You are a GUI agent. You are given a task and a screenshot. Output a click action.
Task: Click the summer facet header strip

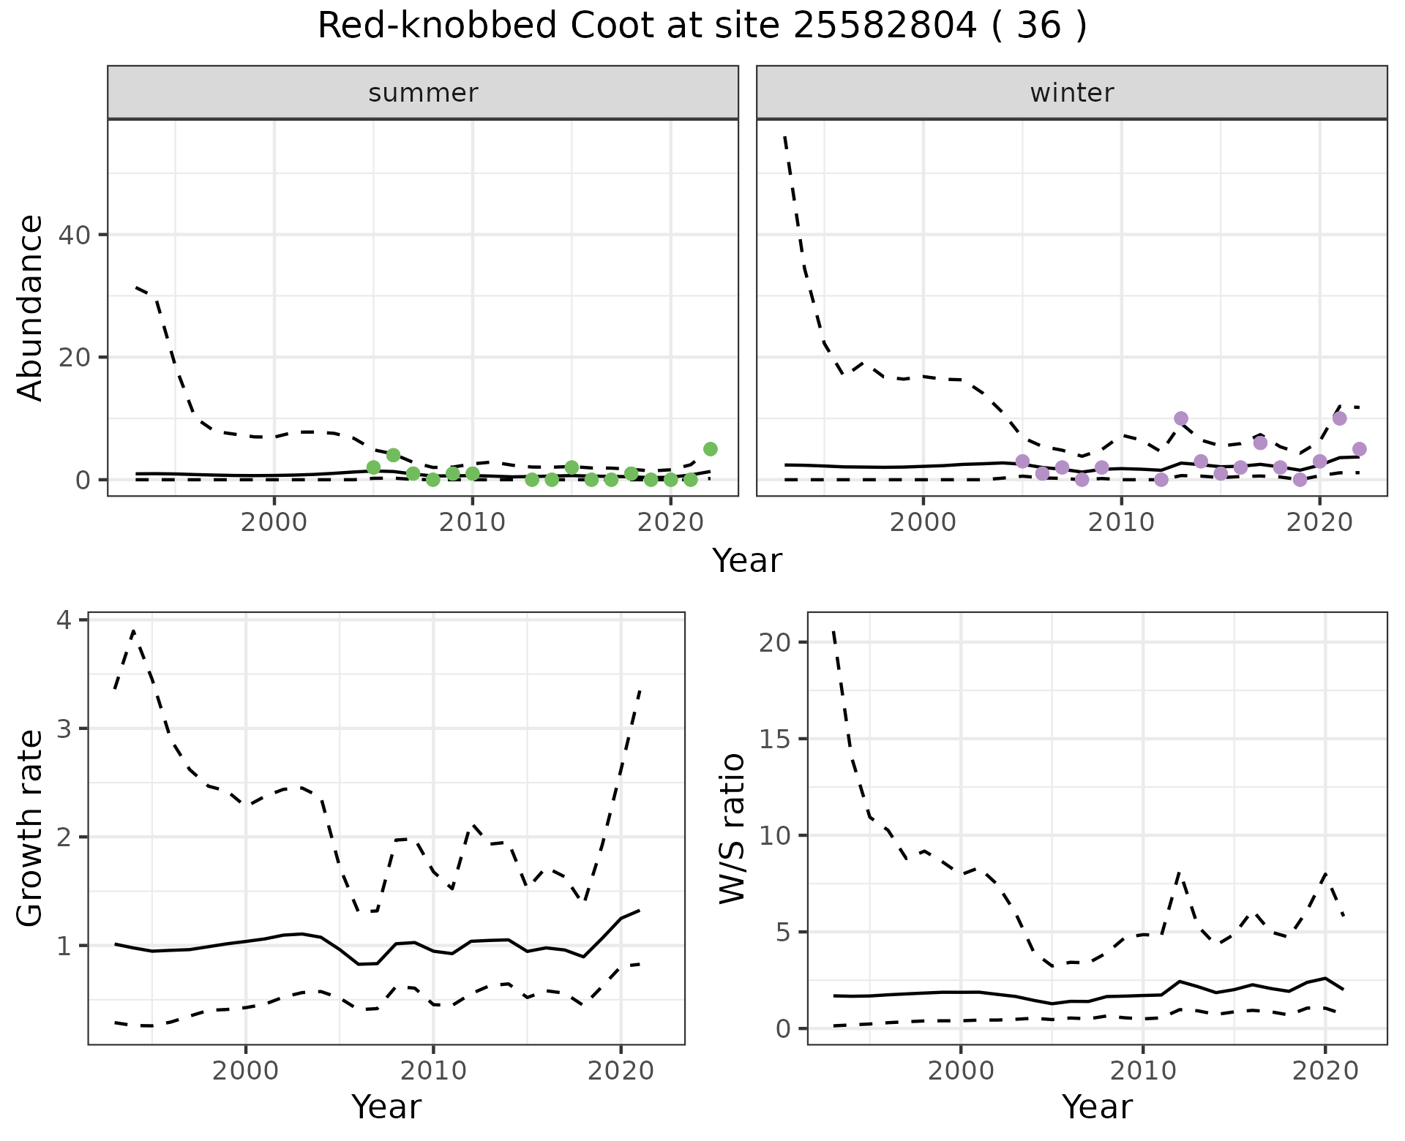coord(423,93)
